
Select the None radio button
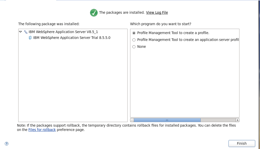tap(134, 47)
